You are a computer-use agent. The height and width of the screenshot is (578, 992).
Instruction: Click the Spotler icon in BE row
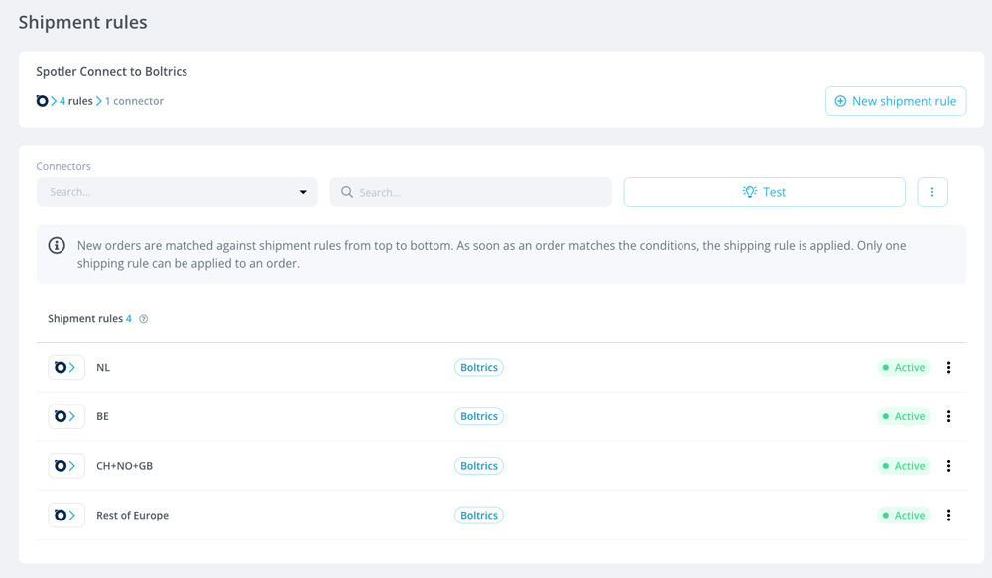click(x=66, y=416)
